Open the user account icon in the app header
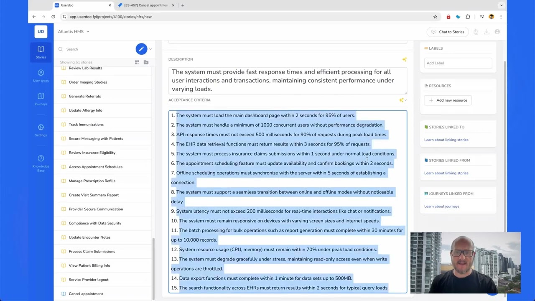Image resolution: width=535 pixels, height=301 pixels. (497, 32)
